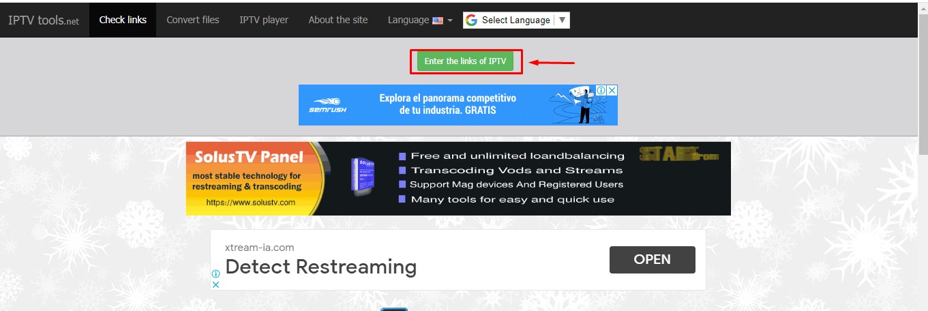
Task: Open About the site page
Action: click(x=338, y=20)
